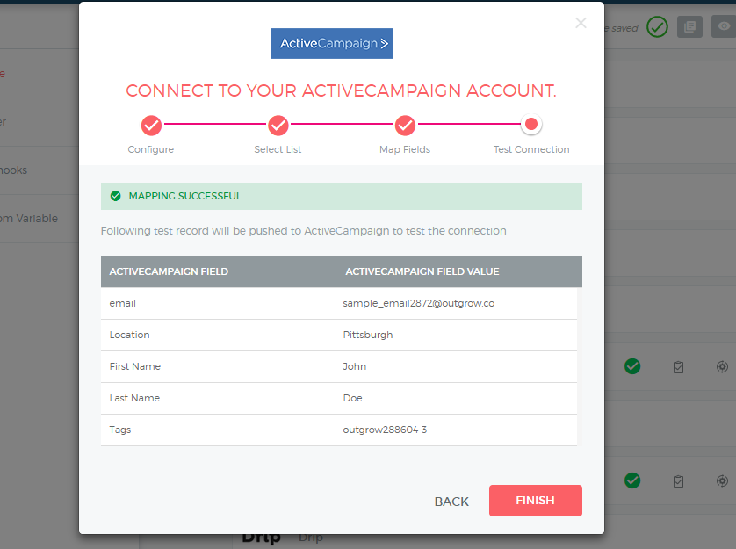Click the Tags field name cell
The width and height of the screenshot is (736, 549).
(x=120, y=430)
